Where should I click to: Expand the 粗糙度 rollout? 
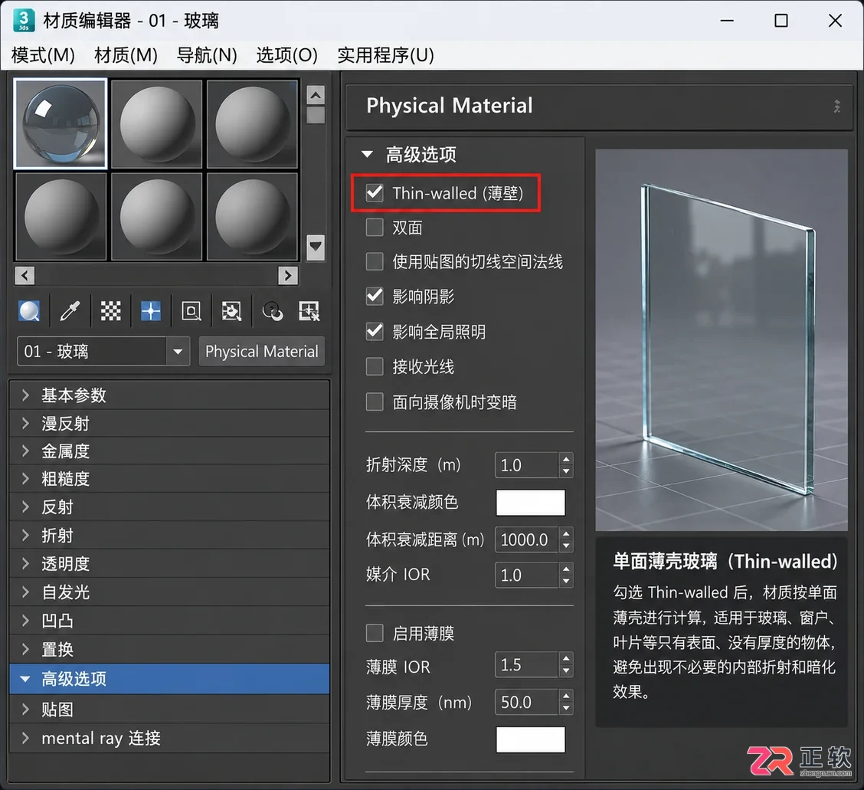169,478
